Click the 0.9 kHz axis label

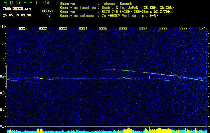point(3,76)
